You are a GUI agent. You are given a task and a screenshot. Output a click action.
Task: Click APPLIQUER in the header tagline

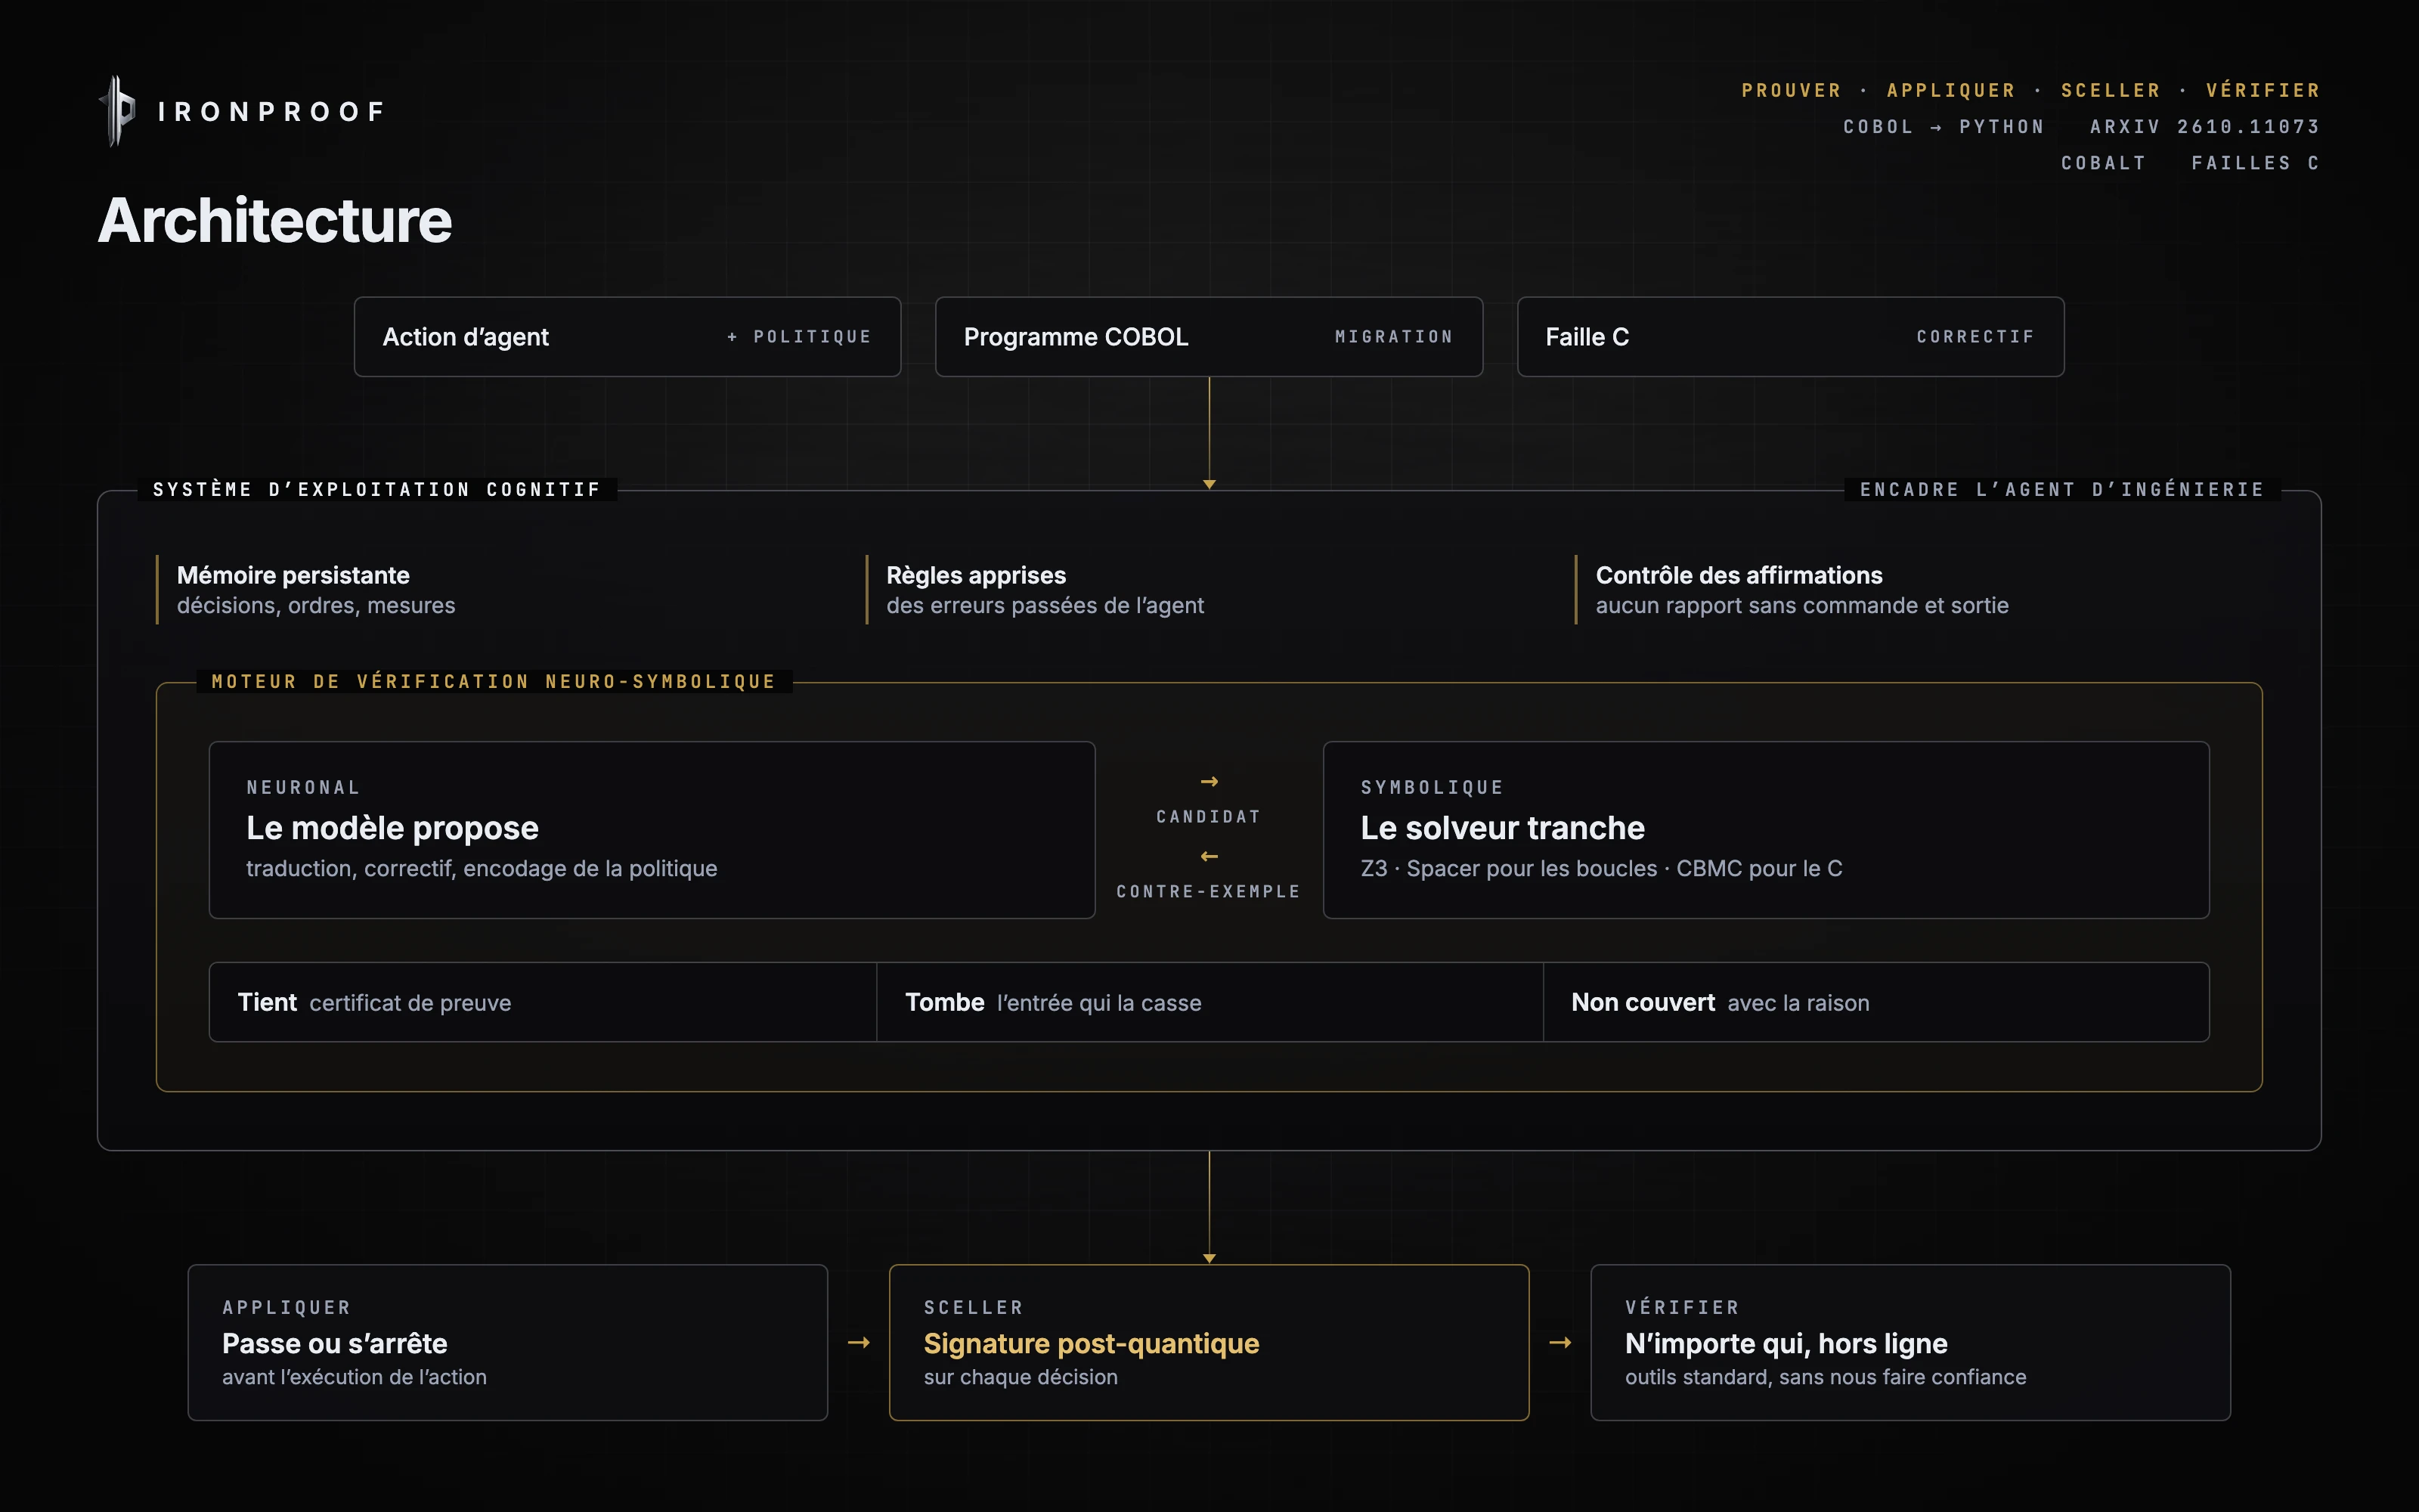coord(1951,90)
